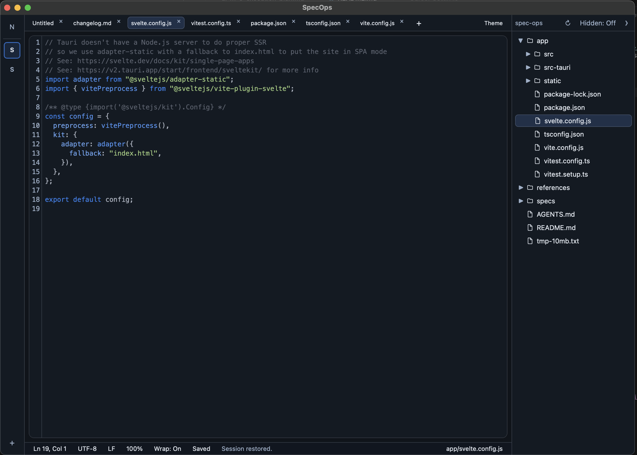Expand the references folder
This screenshot has width=637, height=455.
(x=521, y=187)
